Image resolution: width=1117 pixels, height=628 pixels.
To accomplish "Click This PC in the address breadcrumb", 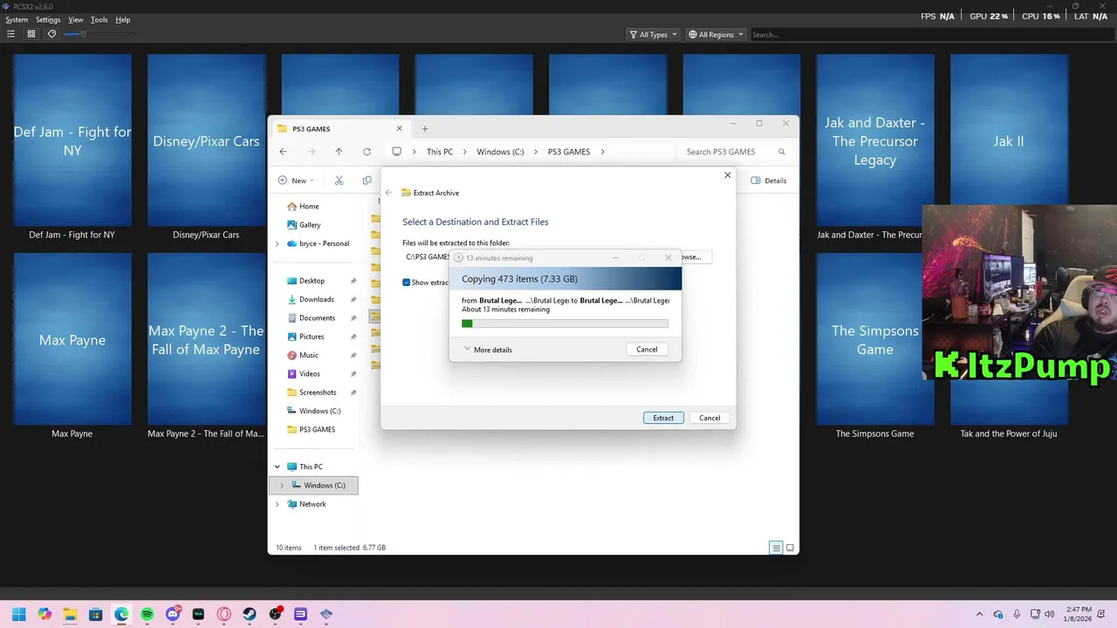I will click(x=440, y=152).
